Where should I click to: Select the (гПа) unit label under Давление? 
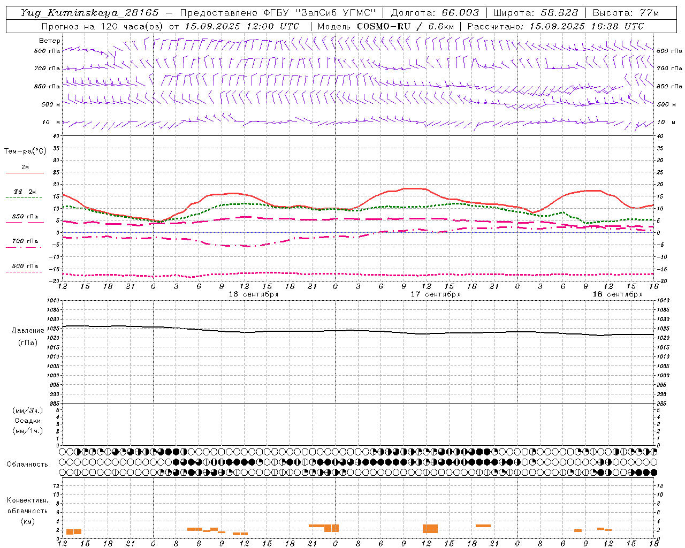tap(27, 343)
